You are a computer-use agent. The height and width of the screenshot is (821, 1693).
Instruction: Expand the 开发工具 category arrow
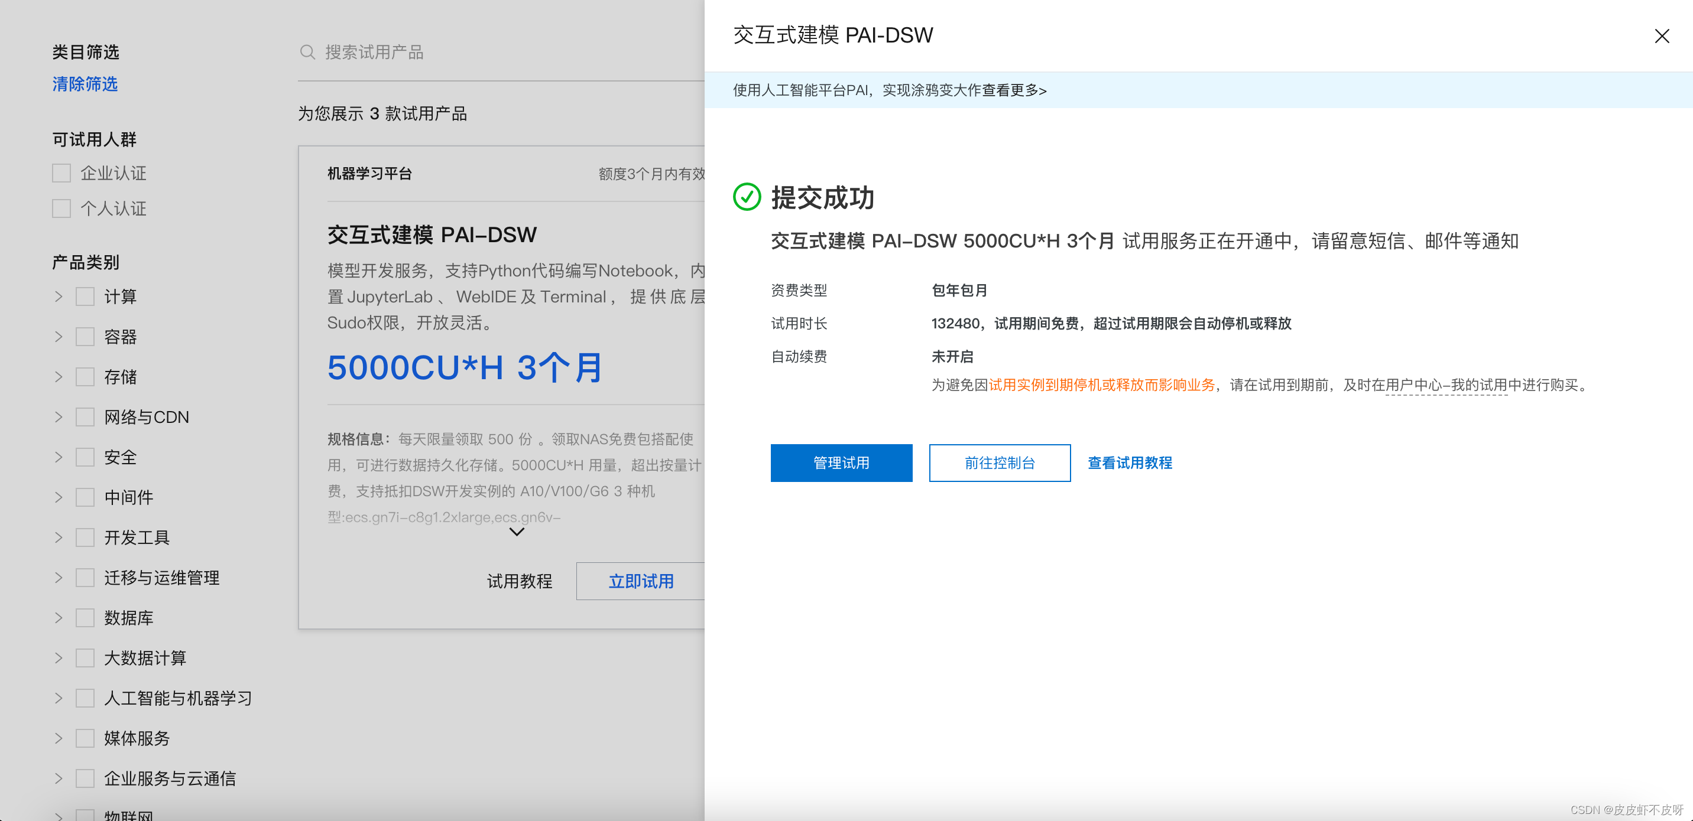pyautogui.click(x=59, y=538)
